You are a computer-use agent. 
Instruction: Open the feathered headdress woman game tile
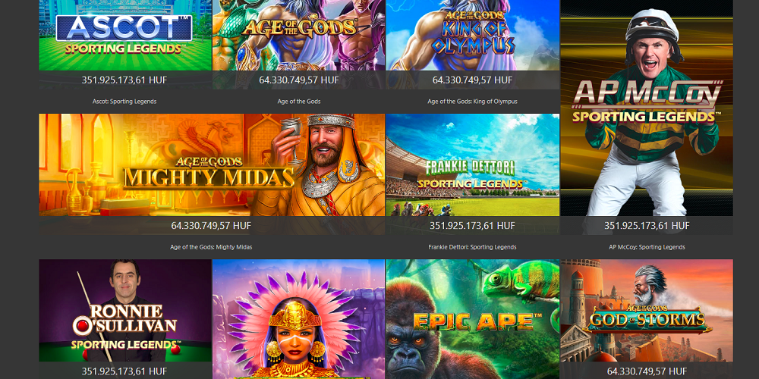pyautogui.click(x=298, y=319)
